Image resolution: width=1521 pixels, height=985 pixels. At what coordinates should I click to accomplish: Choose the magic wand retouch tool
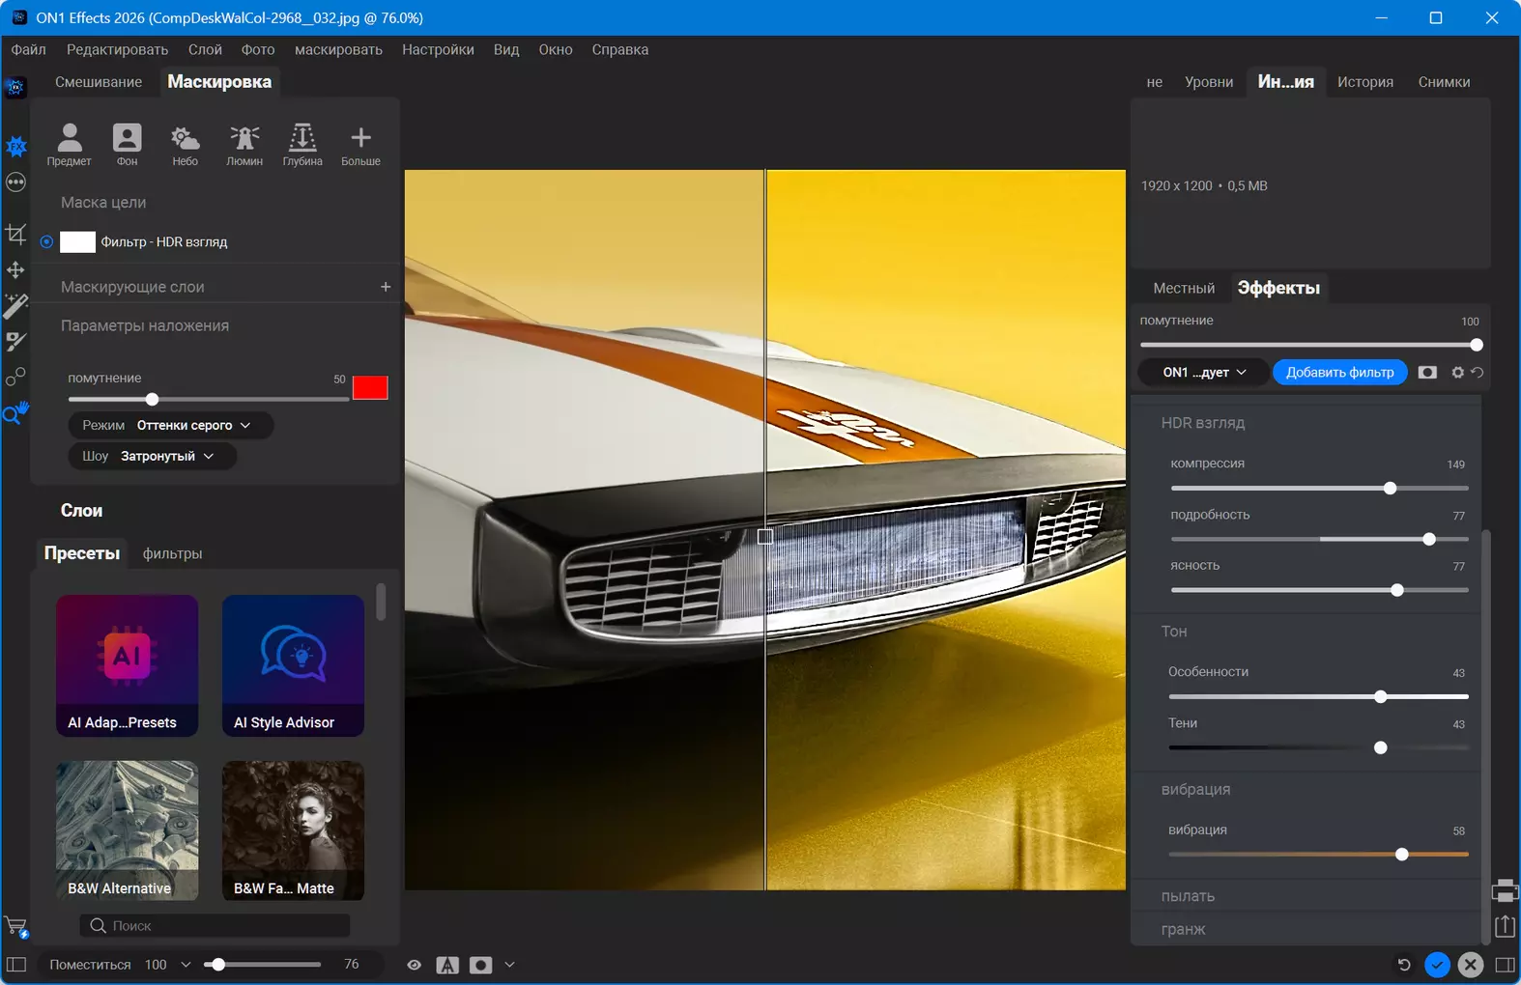(x=15, y=306)
